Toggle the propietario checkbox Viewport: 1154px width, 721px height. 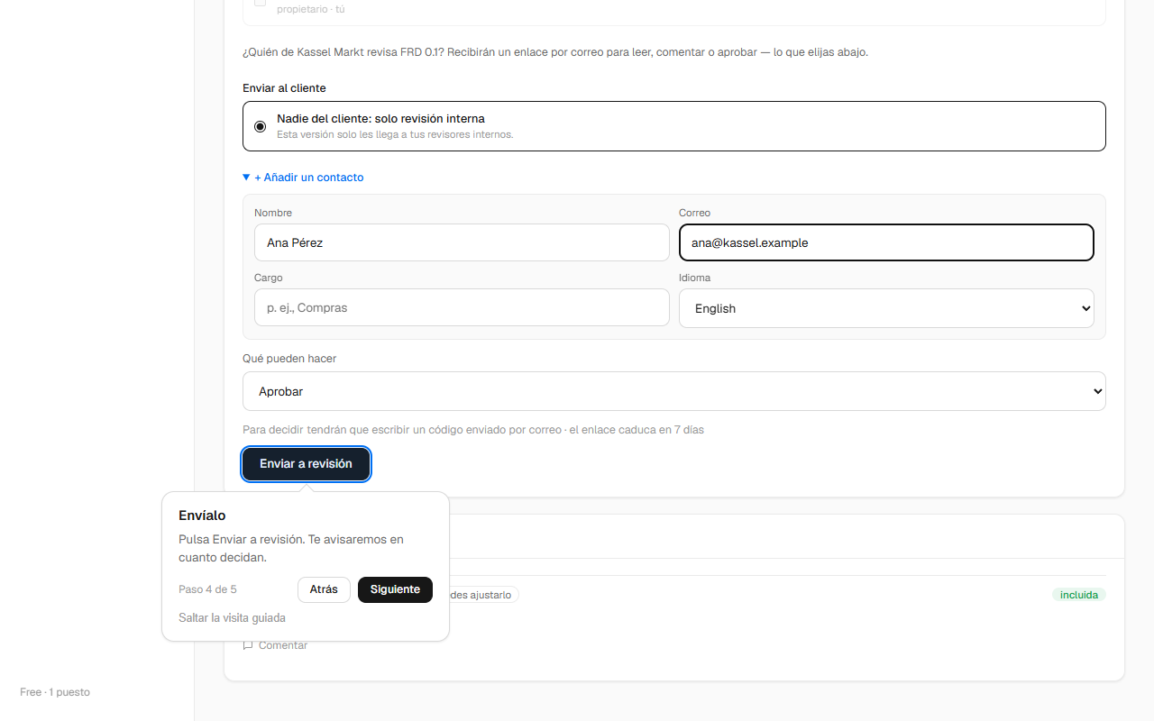pos(260,3)
